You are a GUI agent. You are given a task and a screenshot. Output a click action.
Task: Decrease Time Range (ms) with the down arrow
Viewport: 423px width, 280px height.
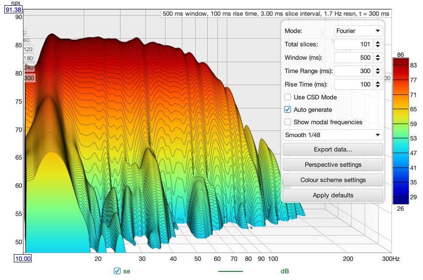tap(378, 73)
